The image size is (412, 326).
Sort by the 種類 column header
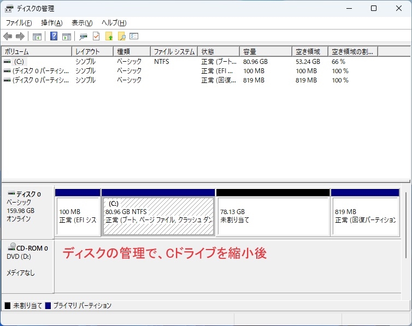pyautogui.click(x=132, y=51)
